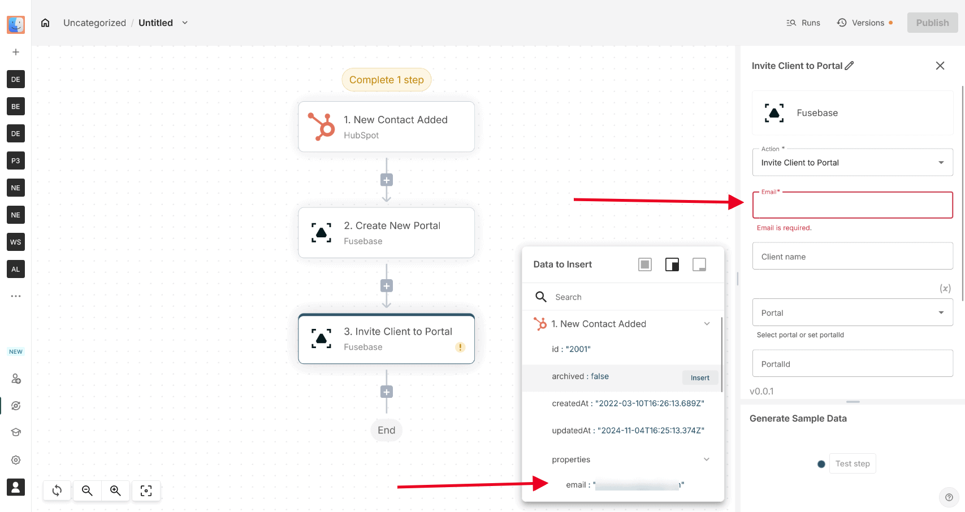Edit step name with pencil icon

tap(850, 66)
